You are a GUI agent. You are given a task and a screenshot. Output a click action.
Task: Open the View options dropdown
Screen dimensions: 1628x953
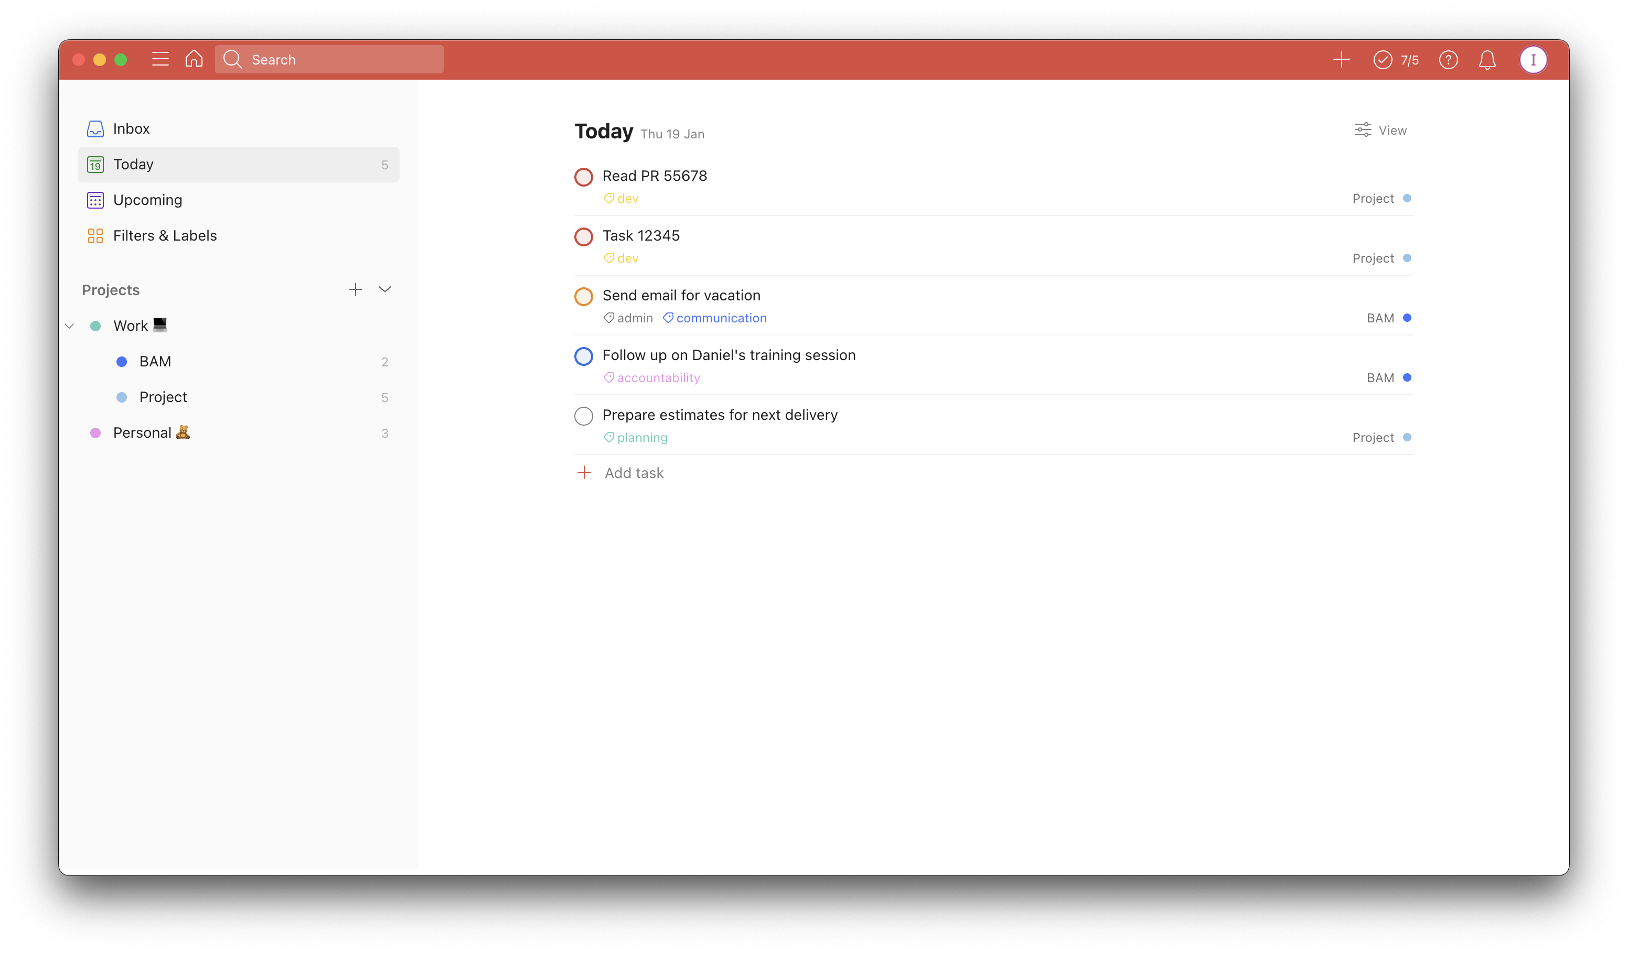pyautogui.click(x=1380, y=131)
